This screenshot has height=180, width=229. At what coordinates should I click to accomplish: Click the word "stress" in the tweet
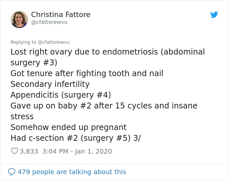[22, 117]
